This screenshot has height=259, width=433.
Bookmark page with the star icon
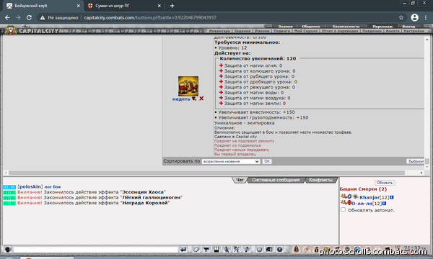(401, 17)
